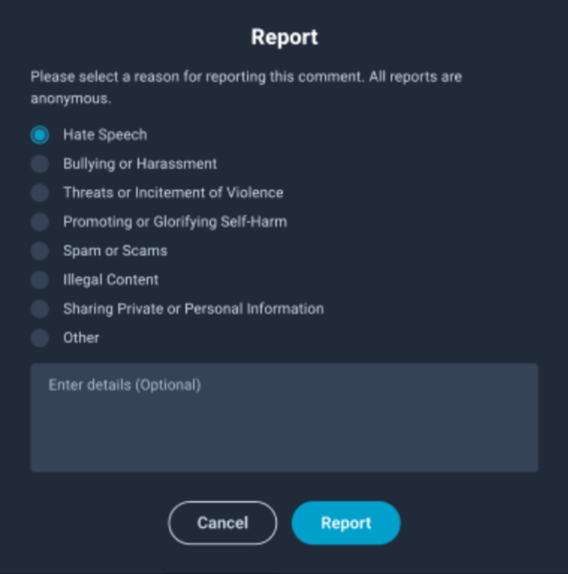Select the Hate Speech radio button
Image resolution: width=568 pixels, height=574 pixels.
pos(39,135)
